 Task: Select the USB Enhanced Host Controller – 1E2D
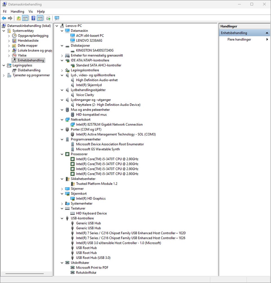[131, 233]
